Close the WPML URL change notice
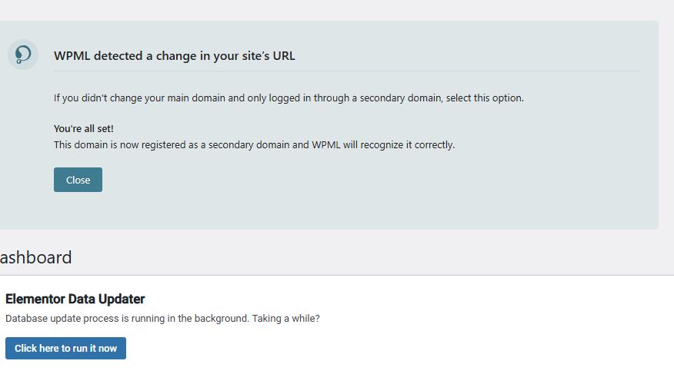 click(78, 180)
